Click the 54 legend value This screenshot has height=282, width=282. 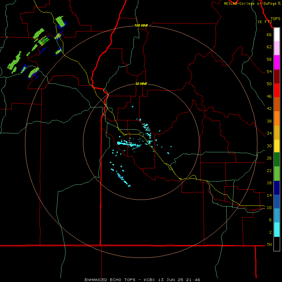click(x=269, y=71)
